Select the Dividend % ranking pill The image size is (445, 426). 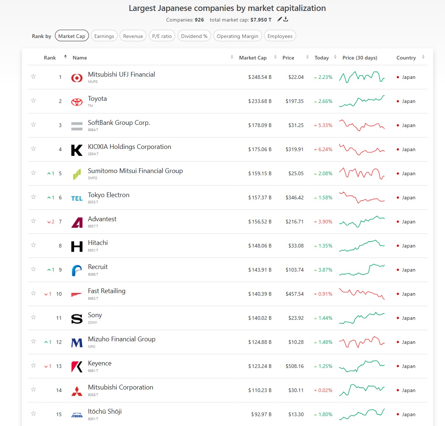(x=194, y=36)
